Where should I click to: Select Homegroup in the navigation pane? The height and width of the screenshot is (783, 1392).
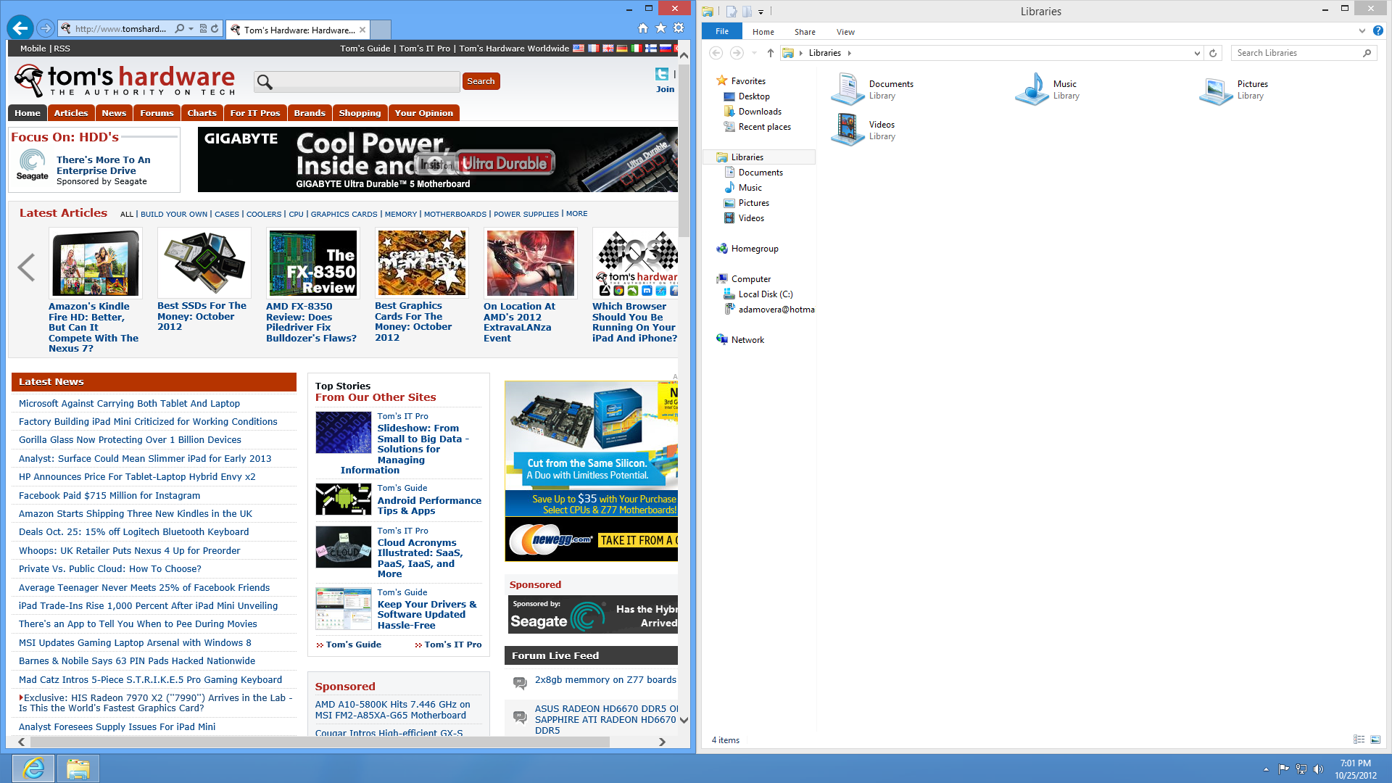point(754,249)
